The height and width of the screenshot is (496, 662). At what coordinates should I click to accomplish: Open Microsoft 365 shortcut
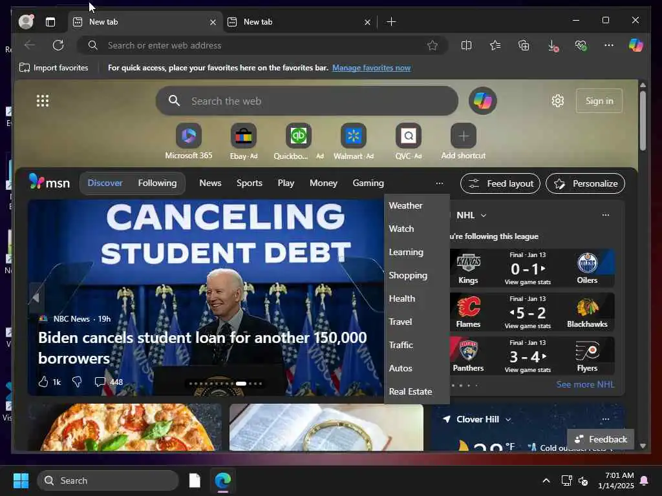[x=189, y=141]
